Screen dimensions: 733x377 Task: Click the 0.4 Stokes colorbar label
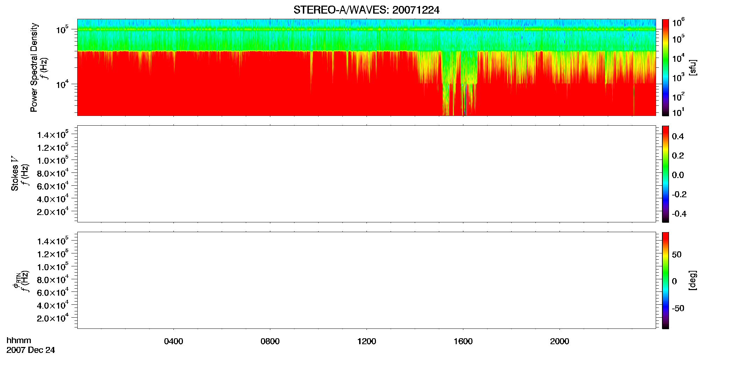(678, 136)
